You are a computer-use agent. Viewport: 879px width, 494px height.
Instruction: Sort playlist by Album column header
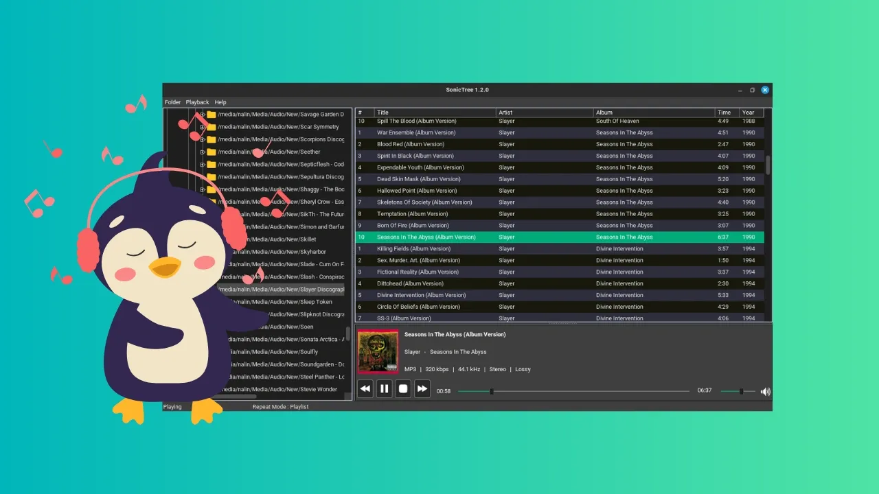[654, 113]
